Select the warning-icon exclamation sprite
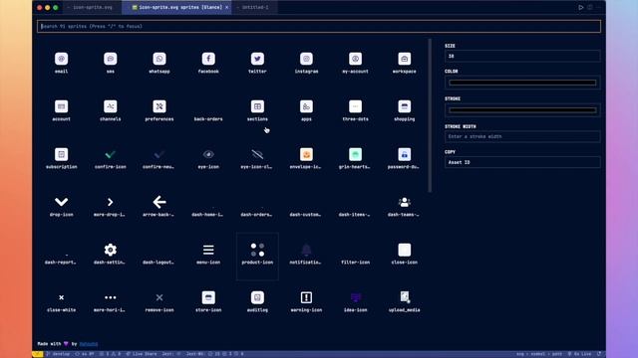 306,297
